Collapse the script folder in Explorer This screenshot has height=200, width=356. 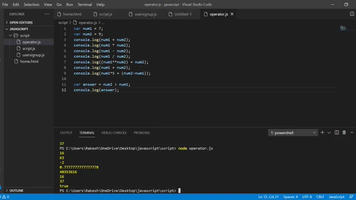[x=25, y=36]
